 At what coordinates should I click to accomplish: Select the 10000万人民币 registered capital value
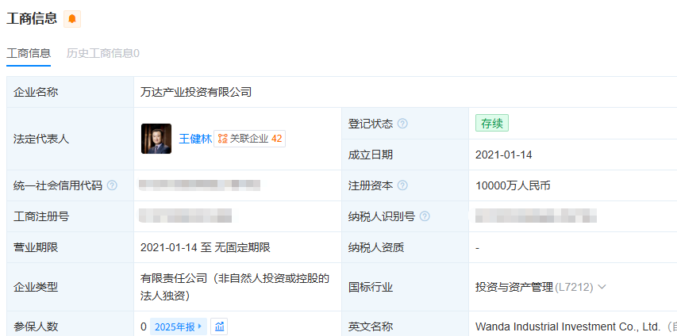[513, 185]
